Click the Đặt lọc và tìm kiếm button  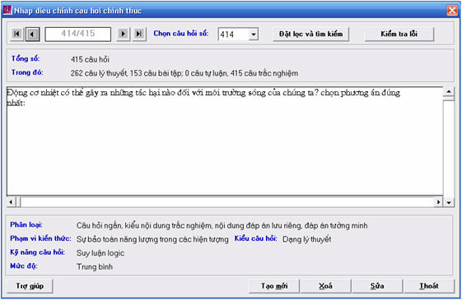310,35
